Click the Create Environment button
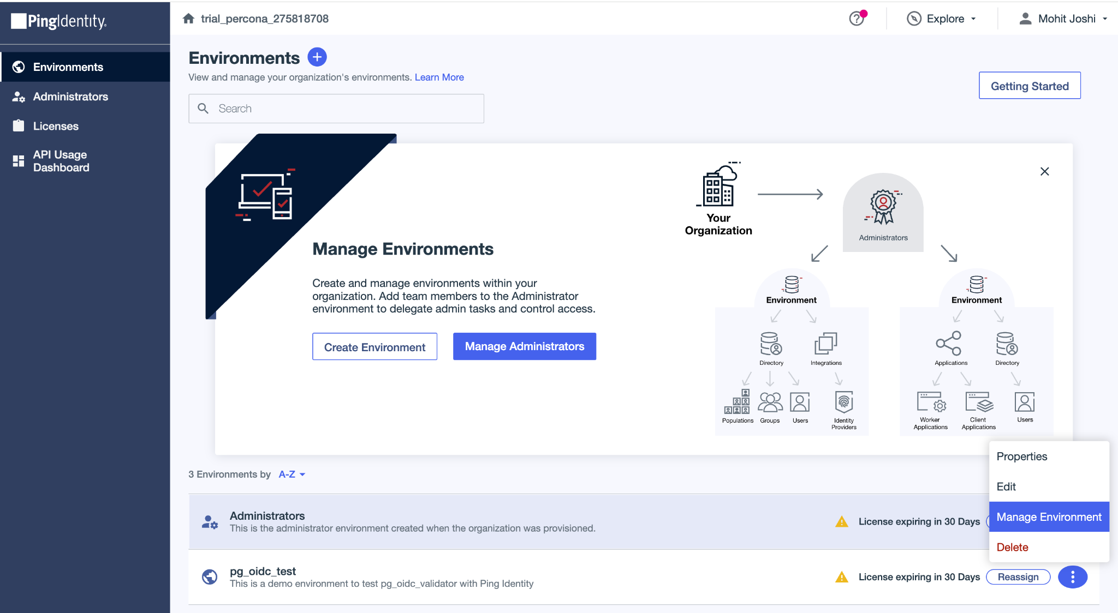The image size is (1118, 613). click(x=374, y=347)
